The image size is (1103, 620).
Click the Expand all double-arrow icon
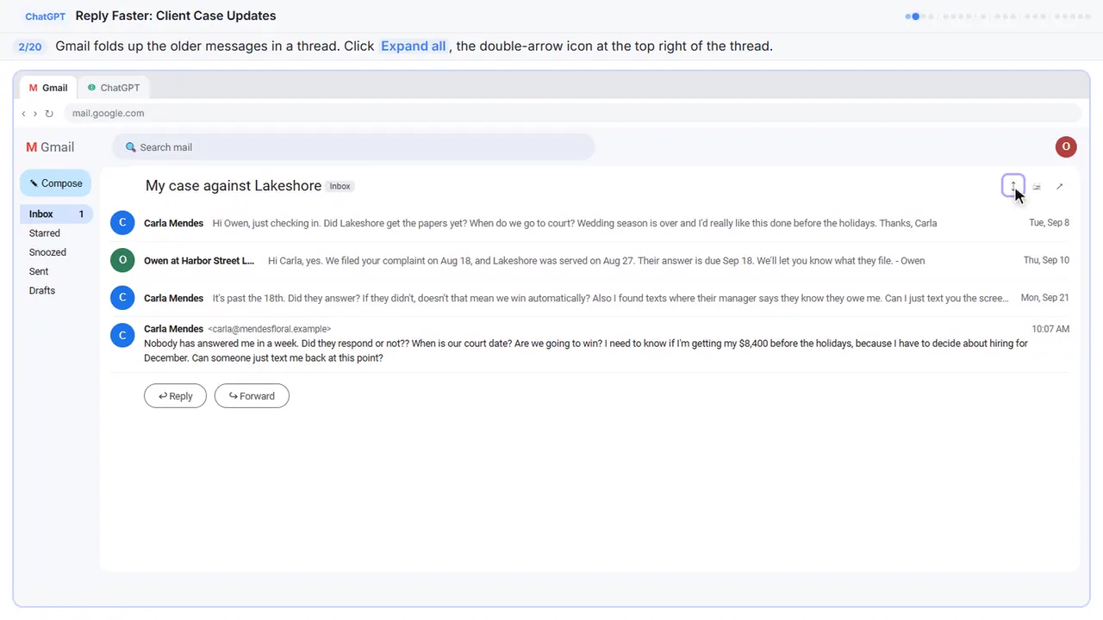[x=1013, y=185]
